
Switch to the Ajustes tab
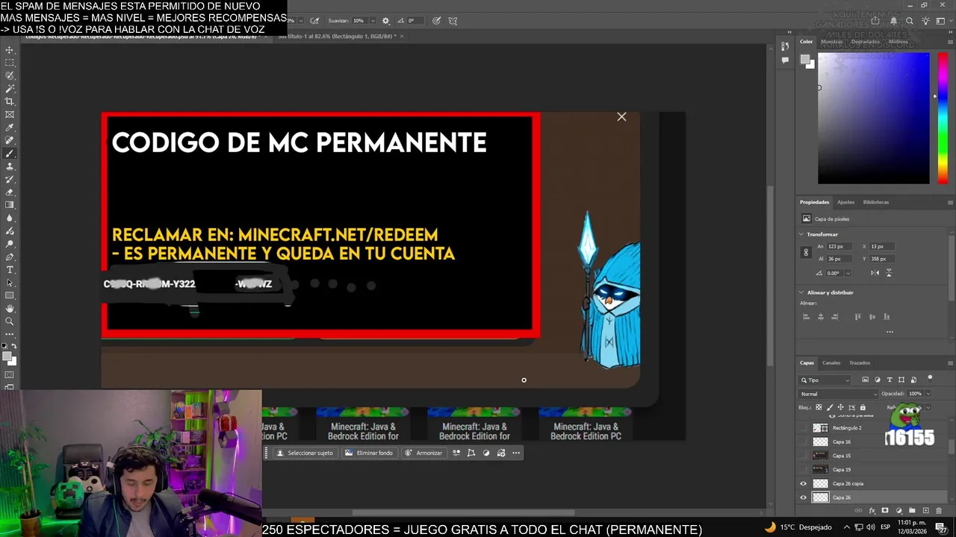coord(845,202)
